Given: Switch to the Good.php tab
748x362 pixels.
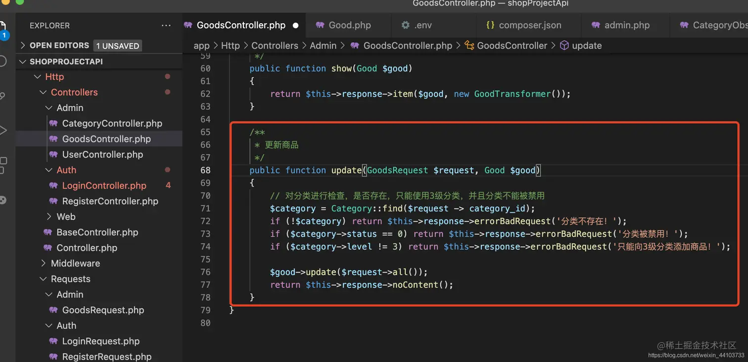Looking at the screenshot, I should tap(348, 25).
